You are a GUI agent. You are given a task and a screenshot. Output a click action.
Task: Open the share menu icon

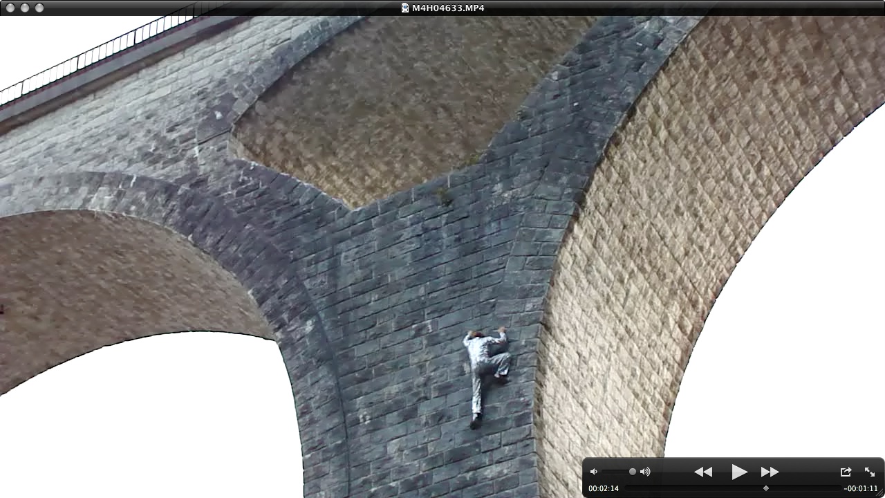click(x=846, y=472)
